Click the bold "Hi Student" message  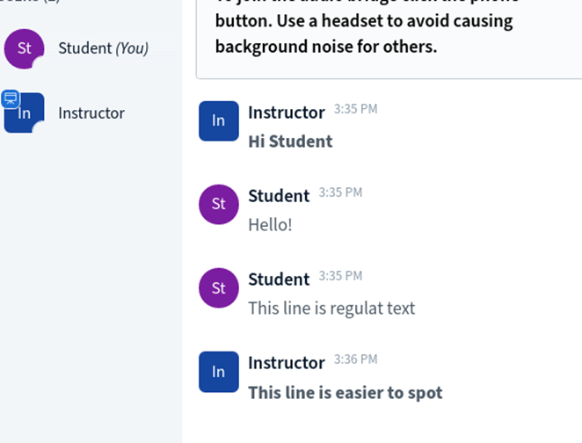(290, 142)
